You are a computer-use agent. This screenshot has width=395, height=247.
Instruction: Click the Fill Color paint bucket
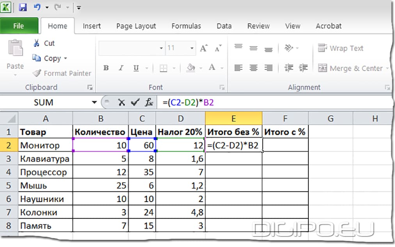click(190, 68)
